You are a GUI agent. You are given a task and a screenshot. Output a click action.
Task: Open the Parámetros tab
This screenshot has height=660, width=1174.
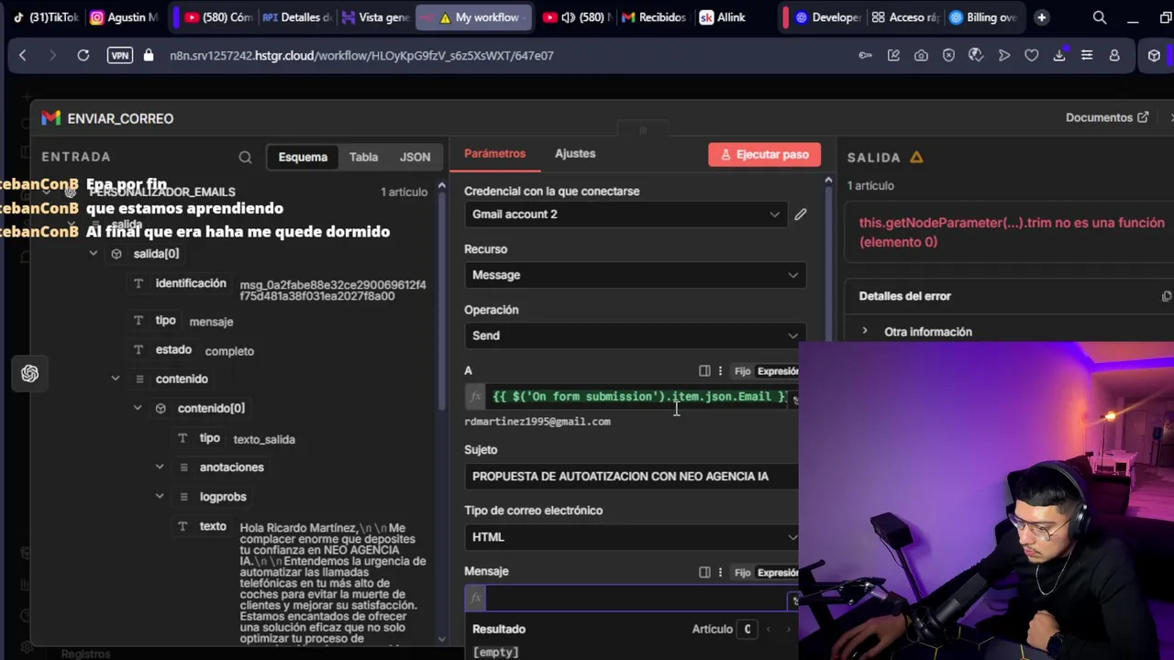[494, 153]
